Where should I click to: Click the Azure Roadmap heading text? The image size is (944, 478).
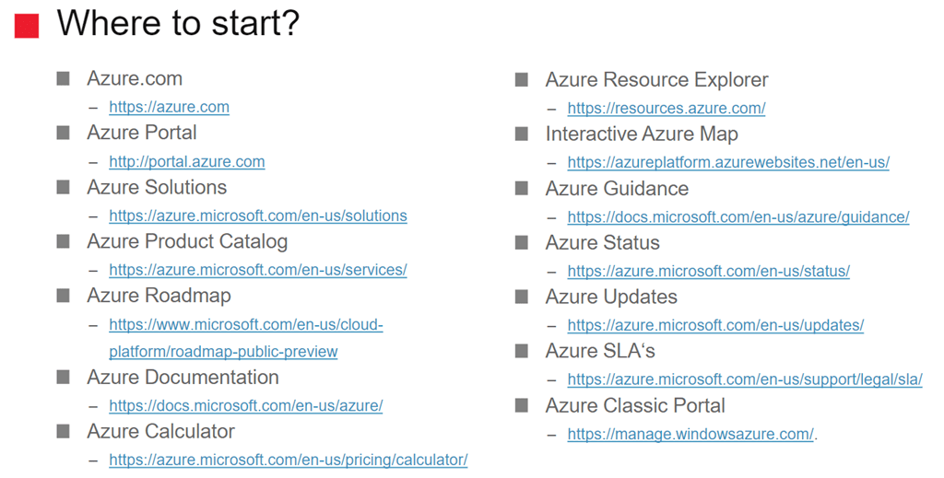[159, 296]
